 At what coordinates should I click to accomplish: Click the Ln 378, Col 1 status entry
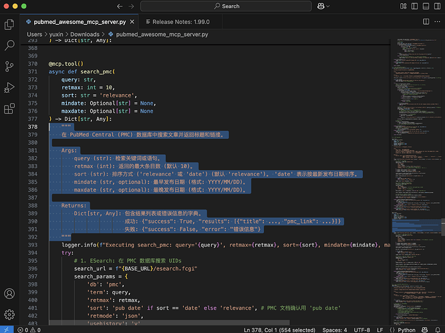tap(279, 330)
